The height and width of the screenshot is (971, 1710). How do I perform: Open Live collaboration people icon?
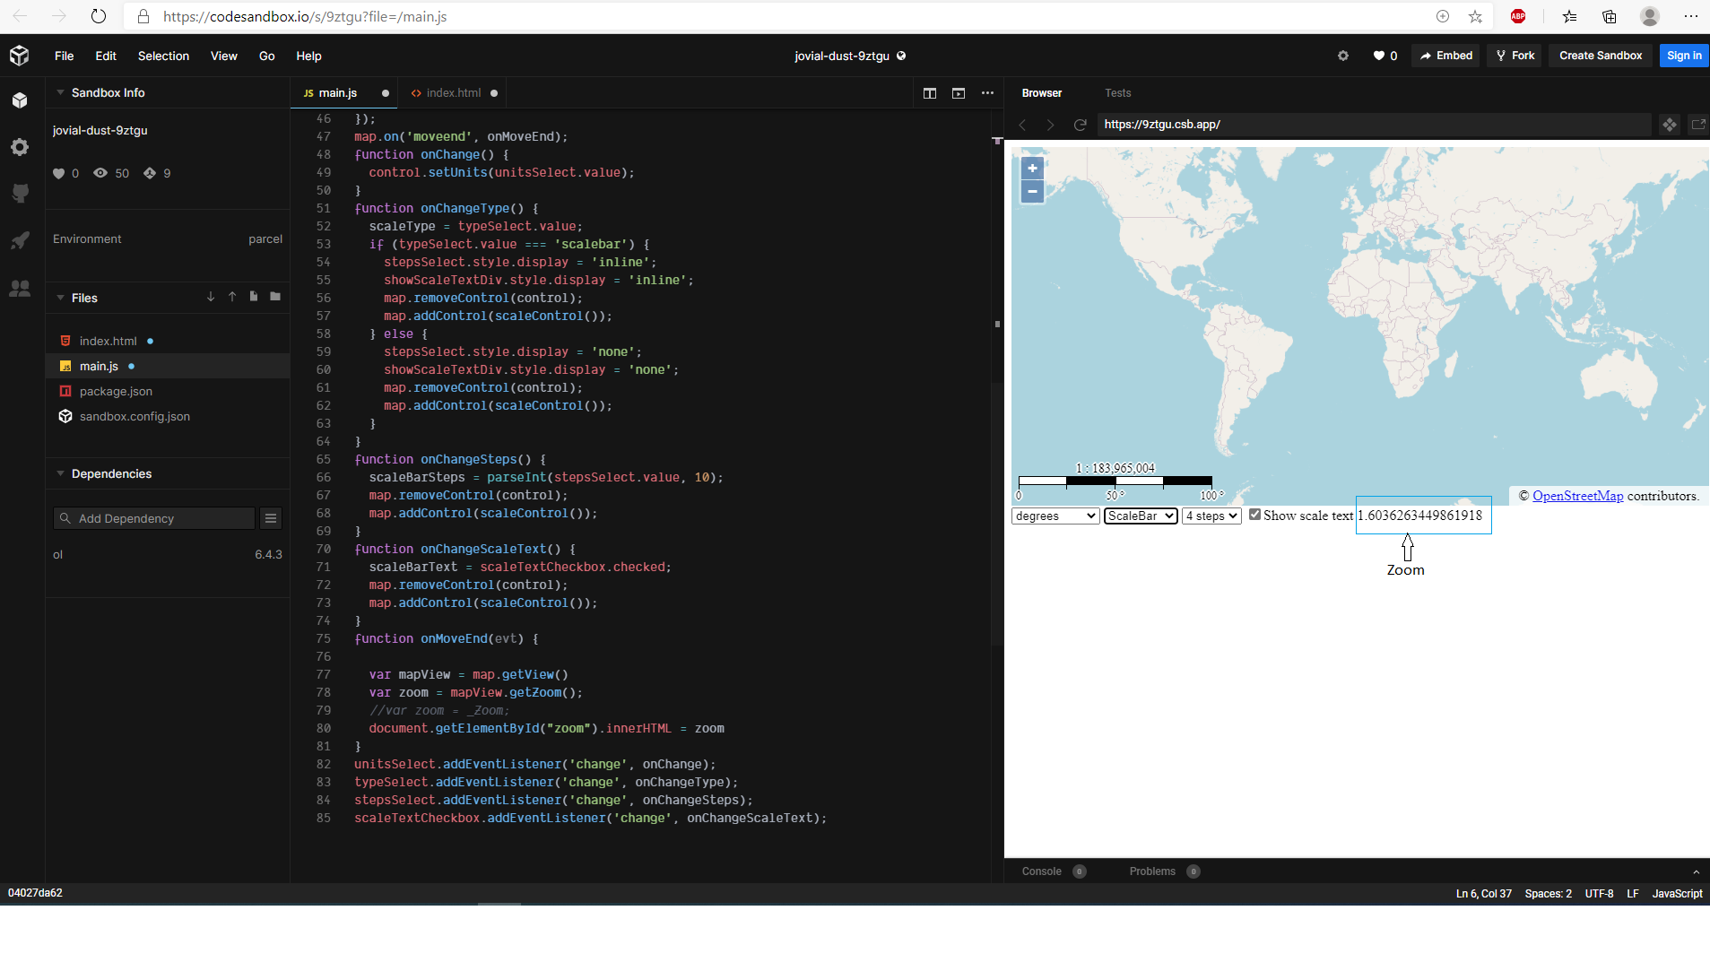(20, 288)
